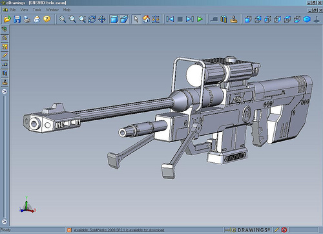323x234 pixels.
Task: Click the eDrawings logo in status bar
Action: [x=247, y=230]
